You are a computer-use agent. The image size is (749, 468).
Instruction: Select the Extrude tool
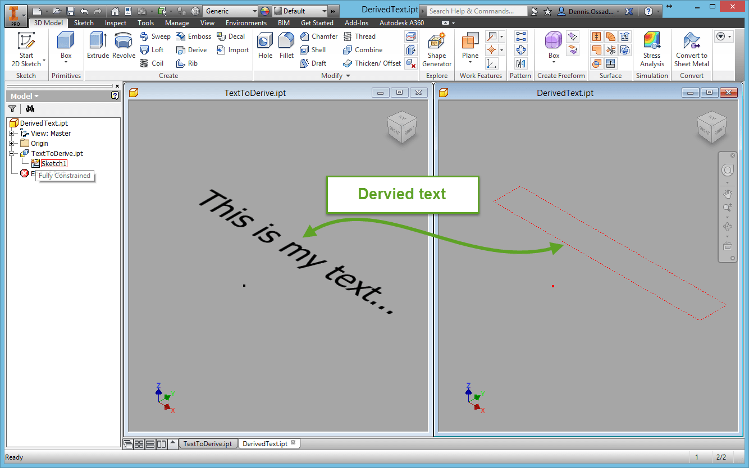click(x=98, y=45)
